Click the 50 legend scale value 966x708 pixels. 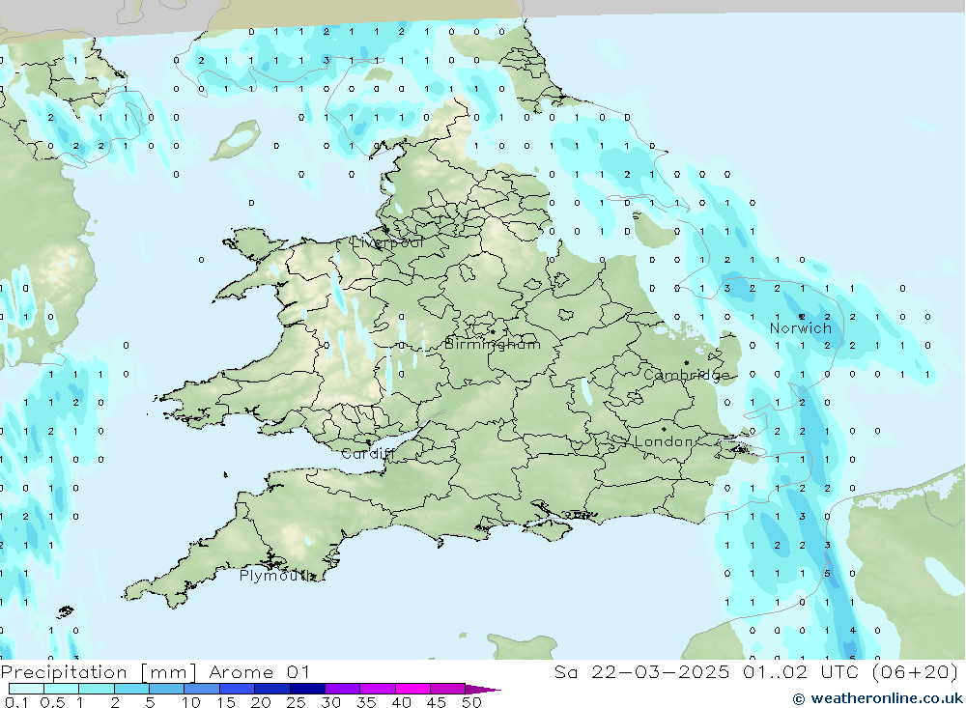[x=471, y=702]
